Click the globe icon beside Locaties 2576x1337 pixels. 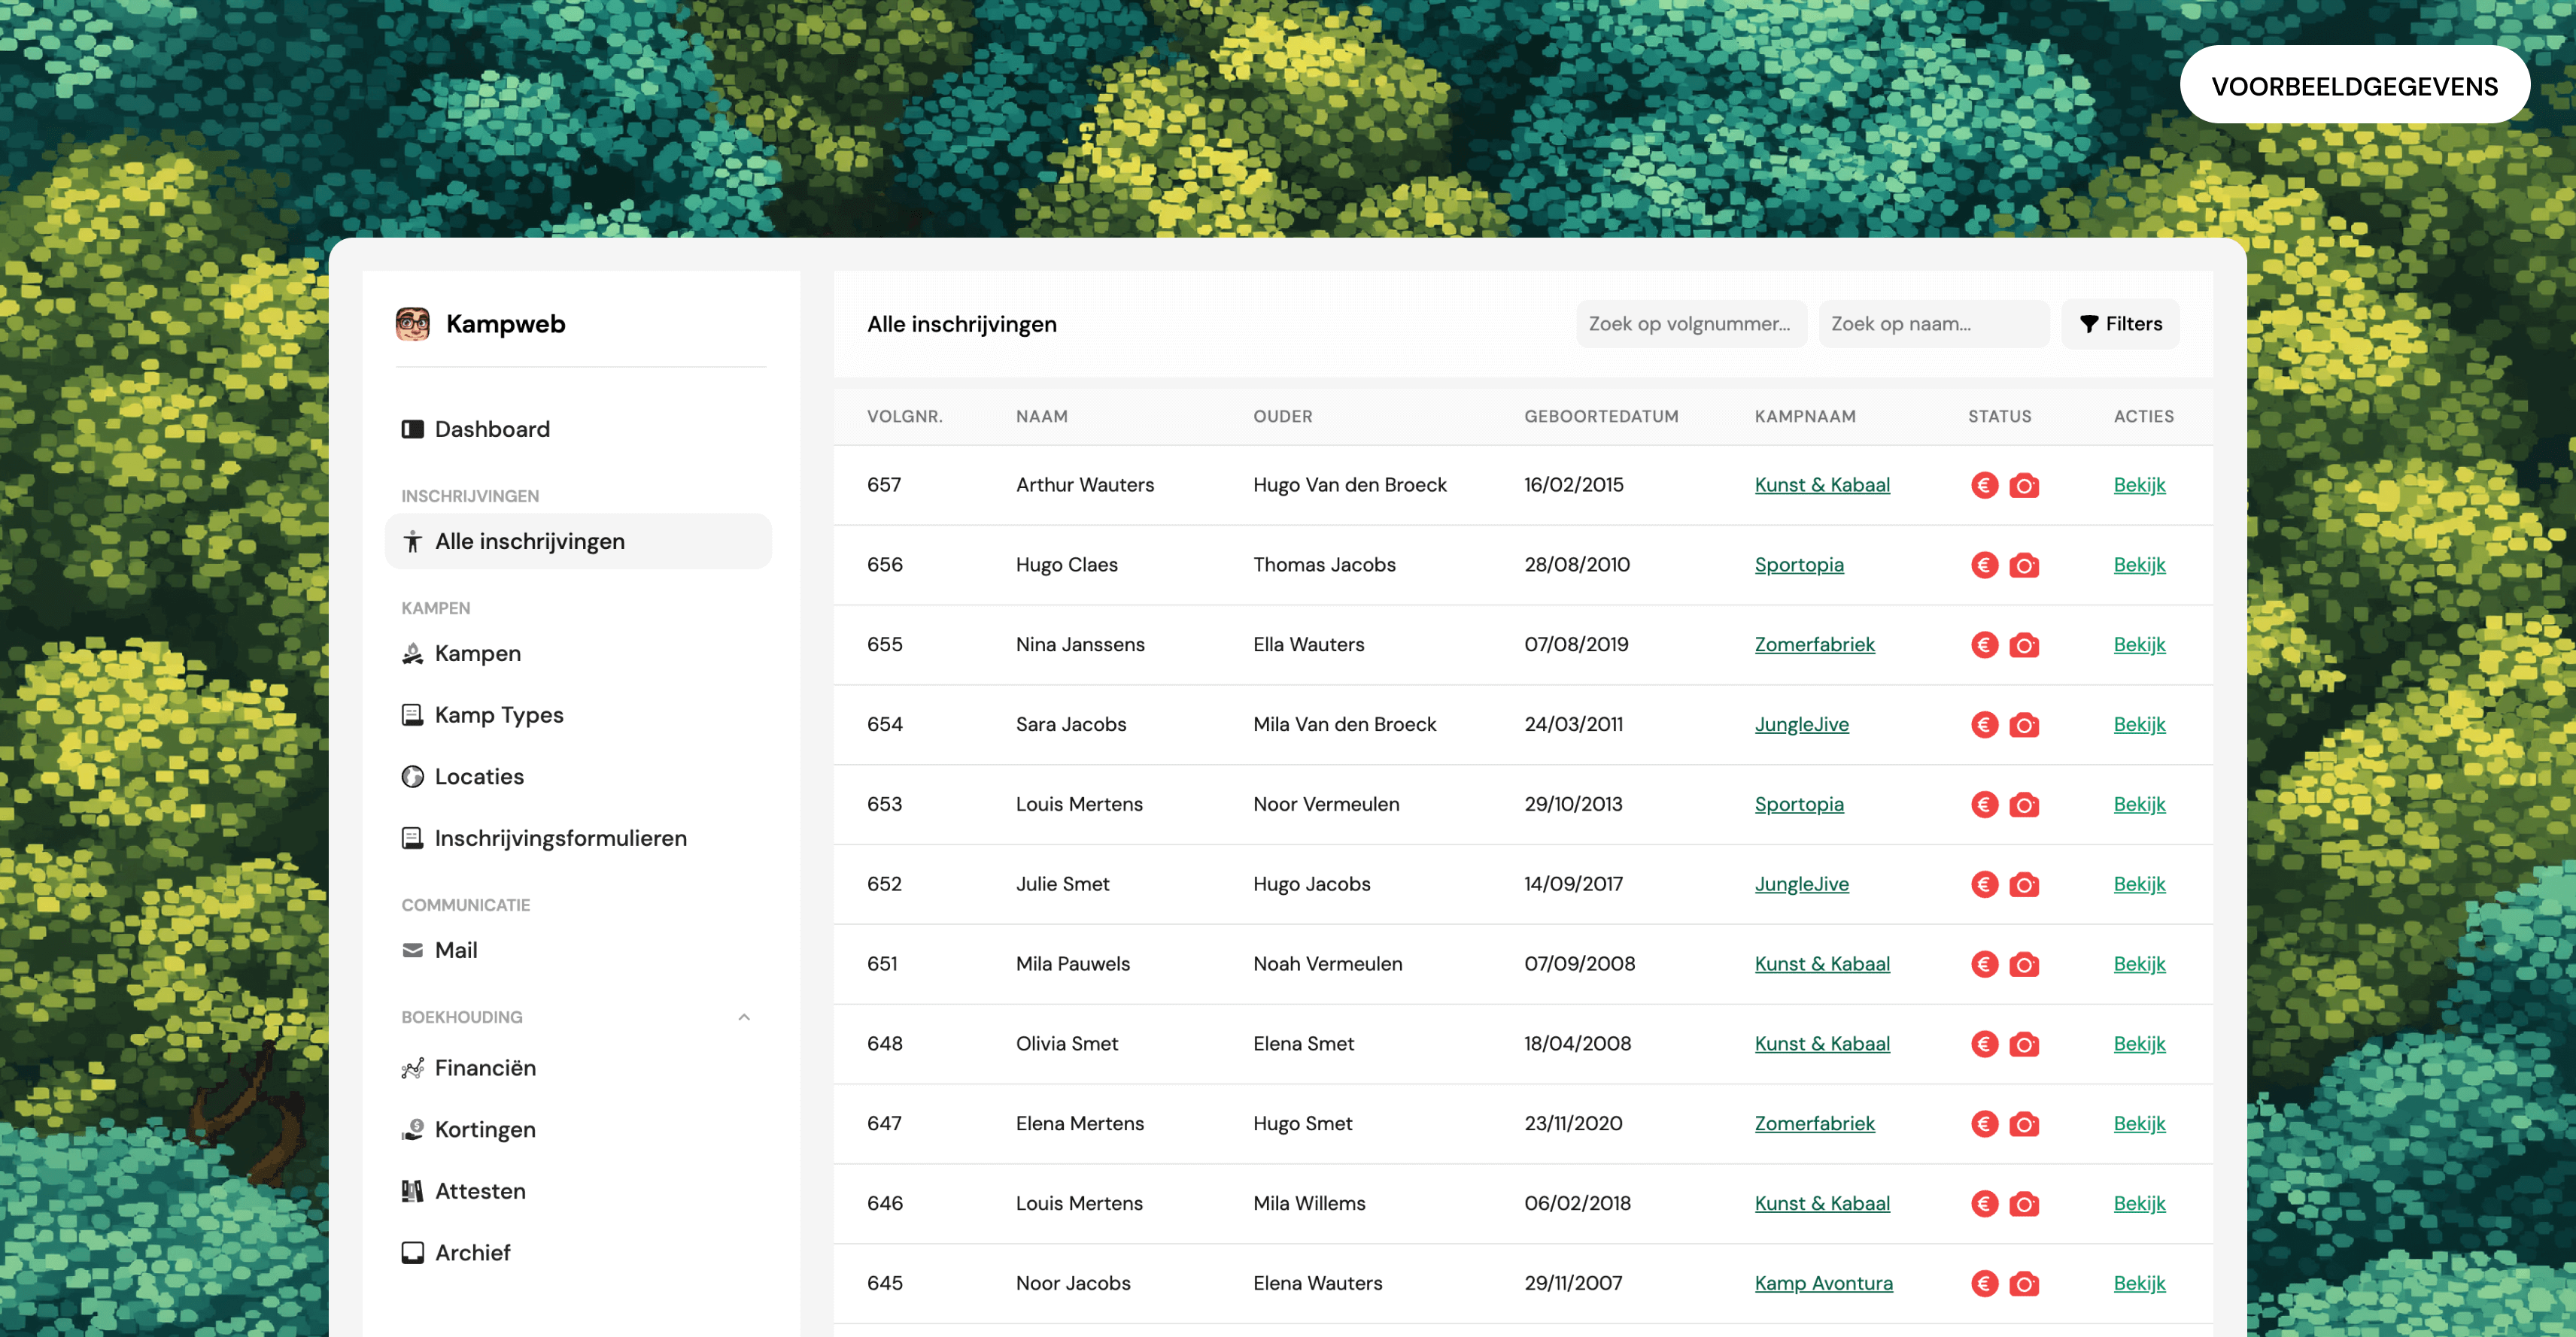(x=412, y=777)
